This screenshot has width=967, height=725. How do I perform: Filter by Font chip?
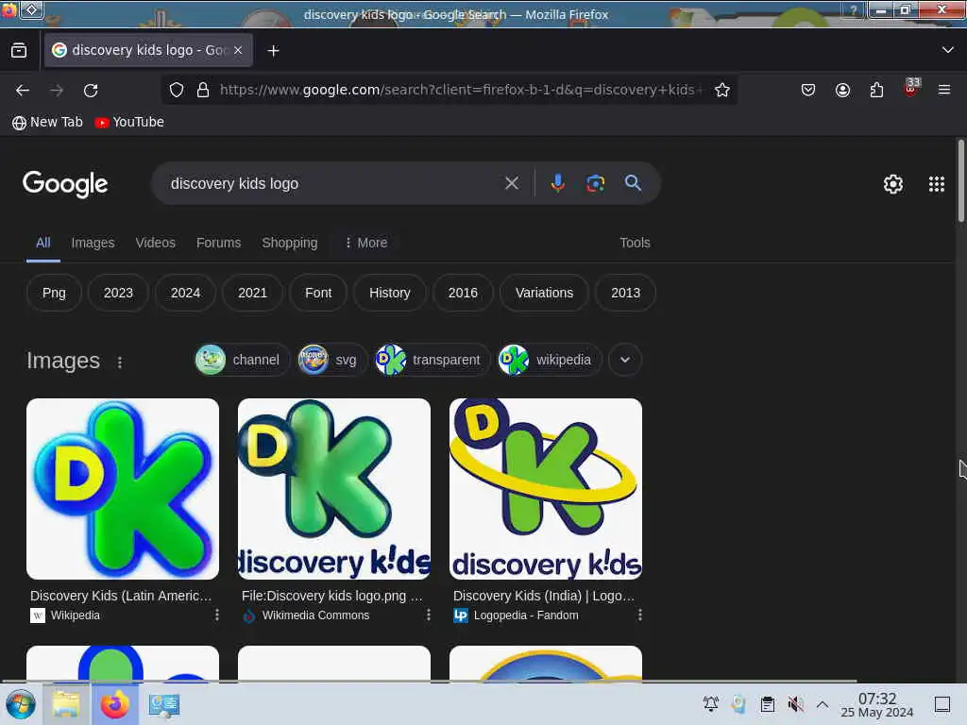coord(318,293)
